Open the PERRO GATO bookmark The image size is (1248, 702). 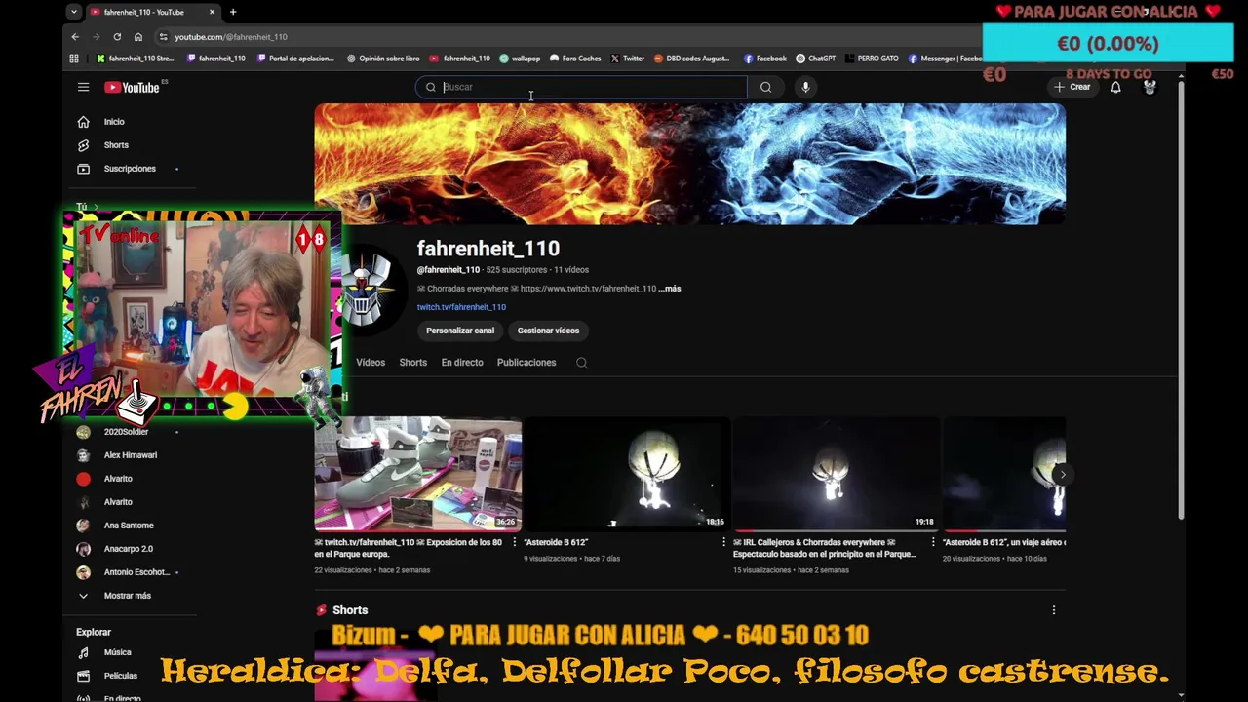871,58
